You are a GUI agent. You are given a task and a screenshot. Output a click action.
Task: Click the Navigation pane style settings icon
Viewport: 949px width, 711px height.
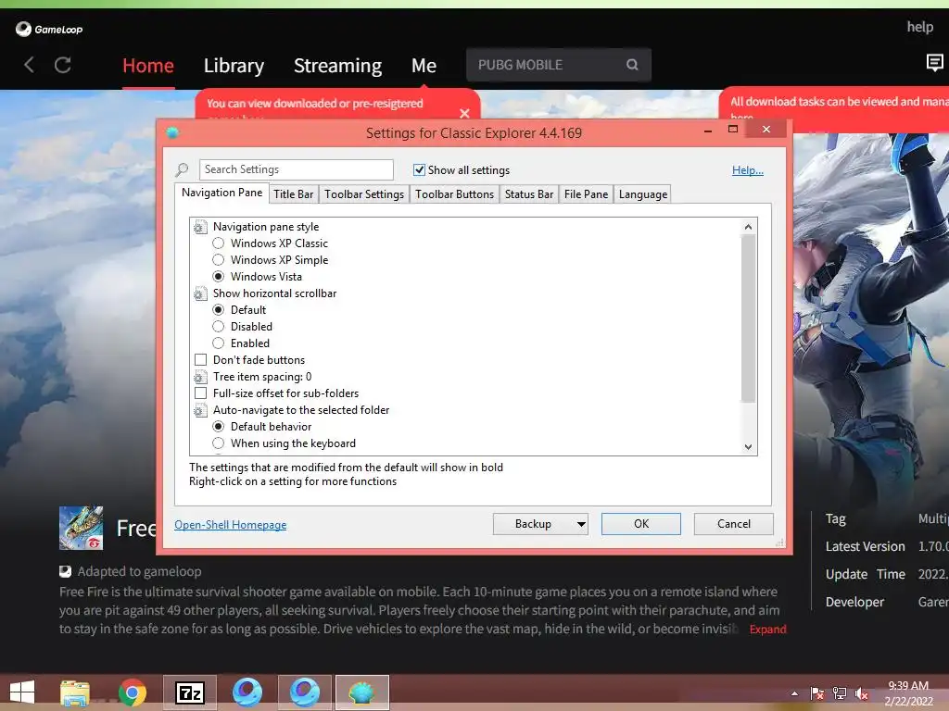click(x=200, y=227)
